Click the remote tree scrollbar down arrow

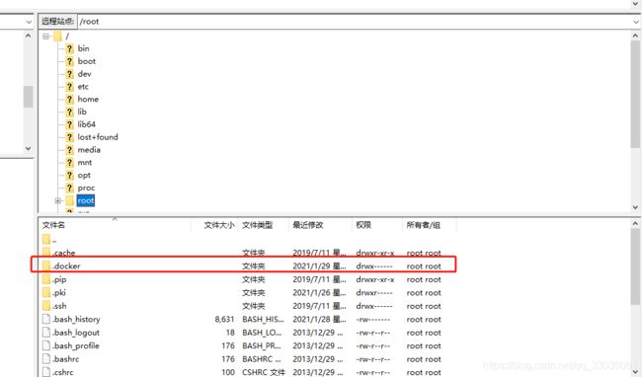pyautogui.click(x=635, y=207)
